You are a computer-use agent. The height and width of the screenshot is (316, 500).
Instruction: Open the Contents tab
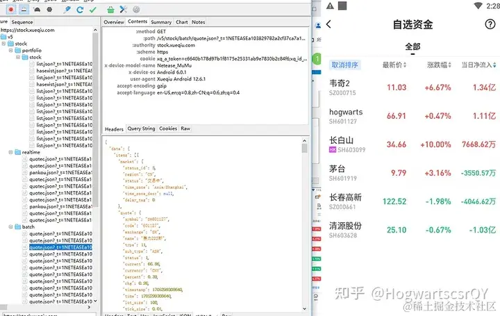pos(137,22)
